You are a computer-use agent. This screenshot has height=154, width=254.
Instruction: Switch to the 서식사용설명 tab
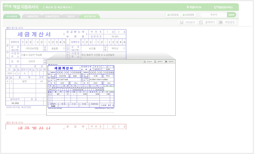12,16
